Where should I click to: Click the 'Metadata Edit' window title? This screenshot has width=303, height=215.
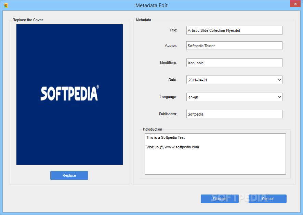pyautogui.click(x=151, y=5)
